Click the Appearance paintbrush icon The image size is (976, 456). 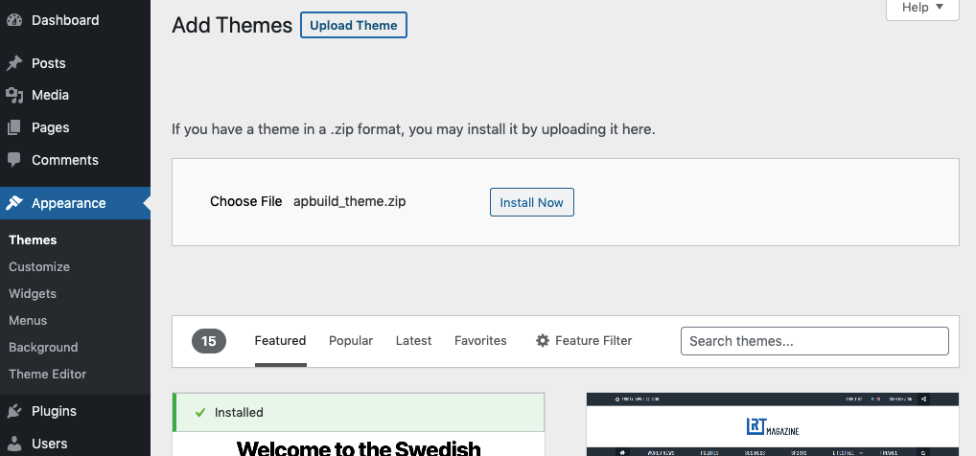click(14, 203)
